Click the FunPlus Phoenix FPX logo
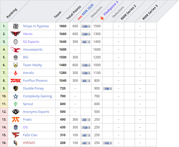 (15, 80)
